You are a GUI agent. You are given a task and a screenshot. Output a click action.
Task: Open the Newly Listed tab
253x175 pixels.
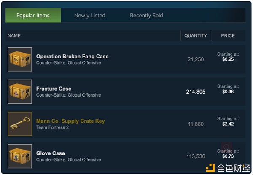90,16
